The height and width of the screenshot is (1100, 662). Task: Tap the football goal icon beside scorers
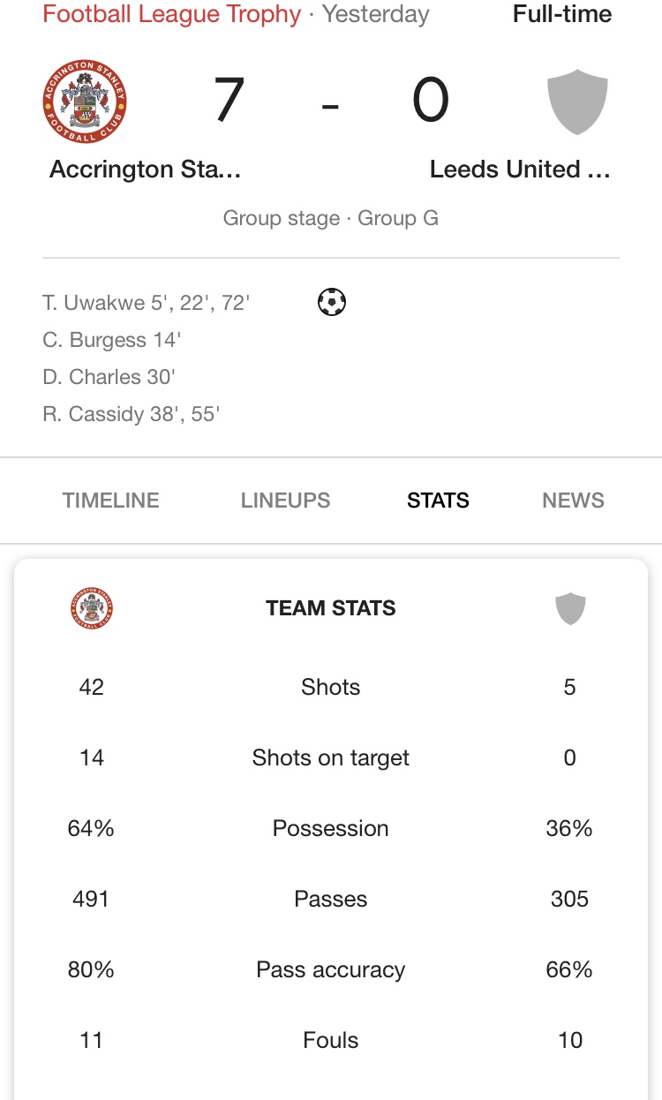(331, 303)
